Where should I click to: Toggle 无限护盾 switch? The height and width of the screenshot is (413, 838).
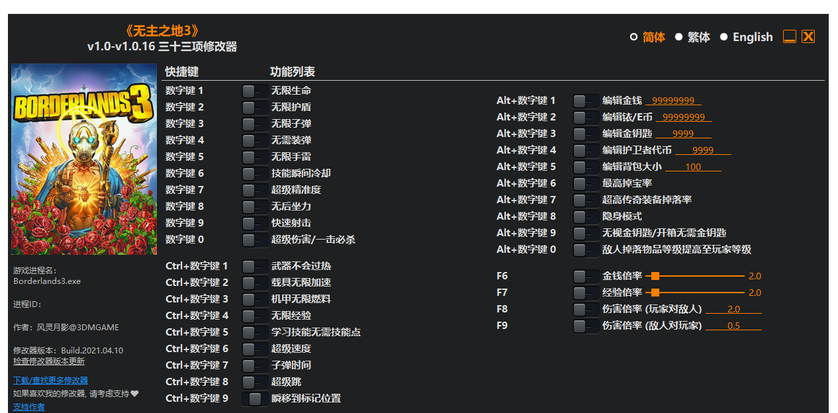tap(255, 107)
